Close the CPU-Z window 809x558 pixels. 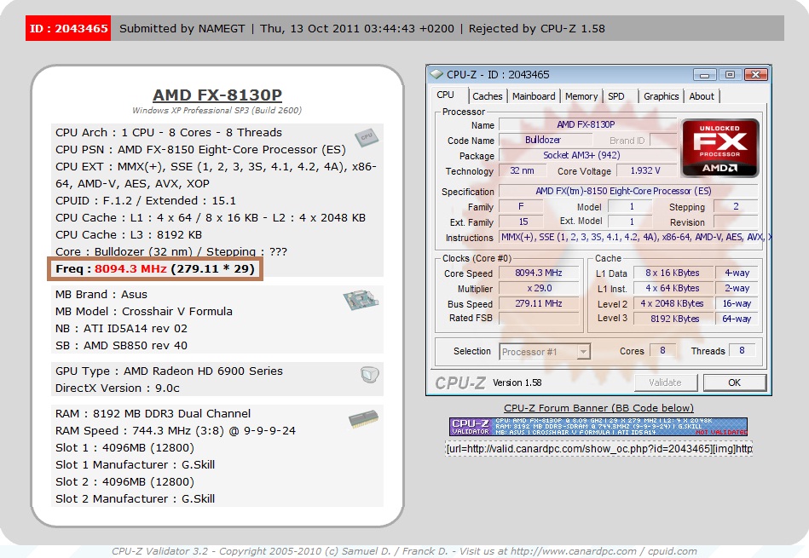(x=755, y=75)
